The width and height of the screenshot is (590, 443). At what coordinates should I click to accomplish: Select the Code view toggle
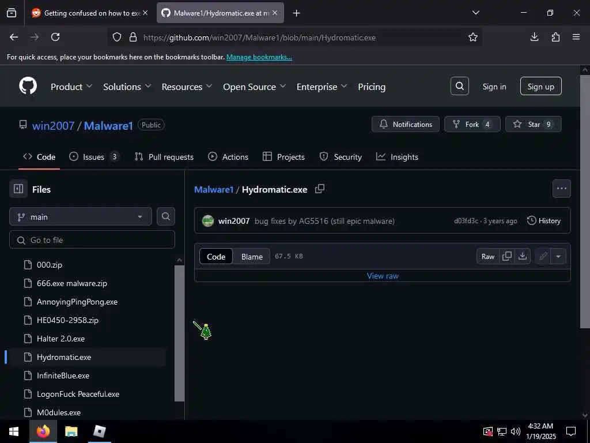point(216,257)
